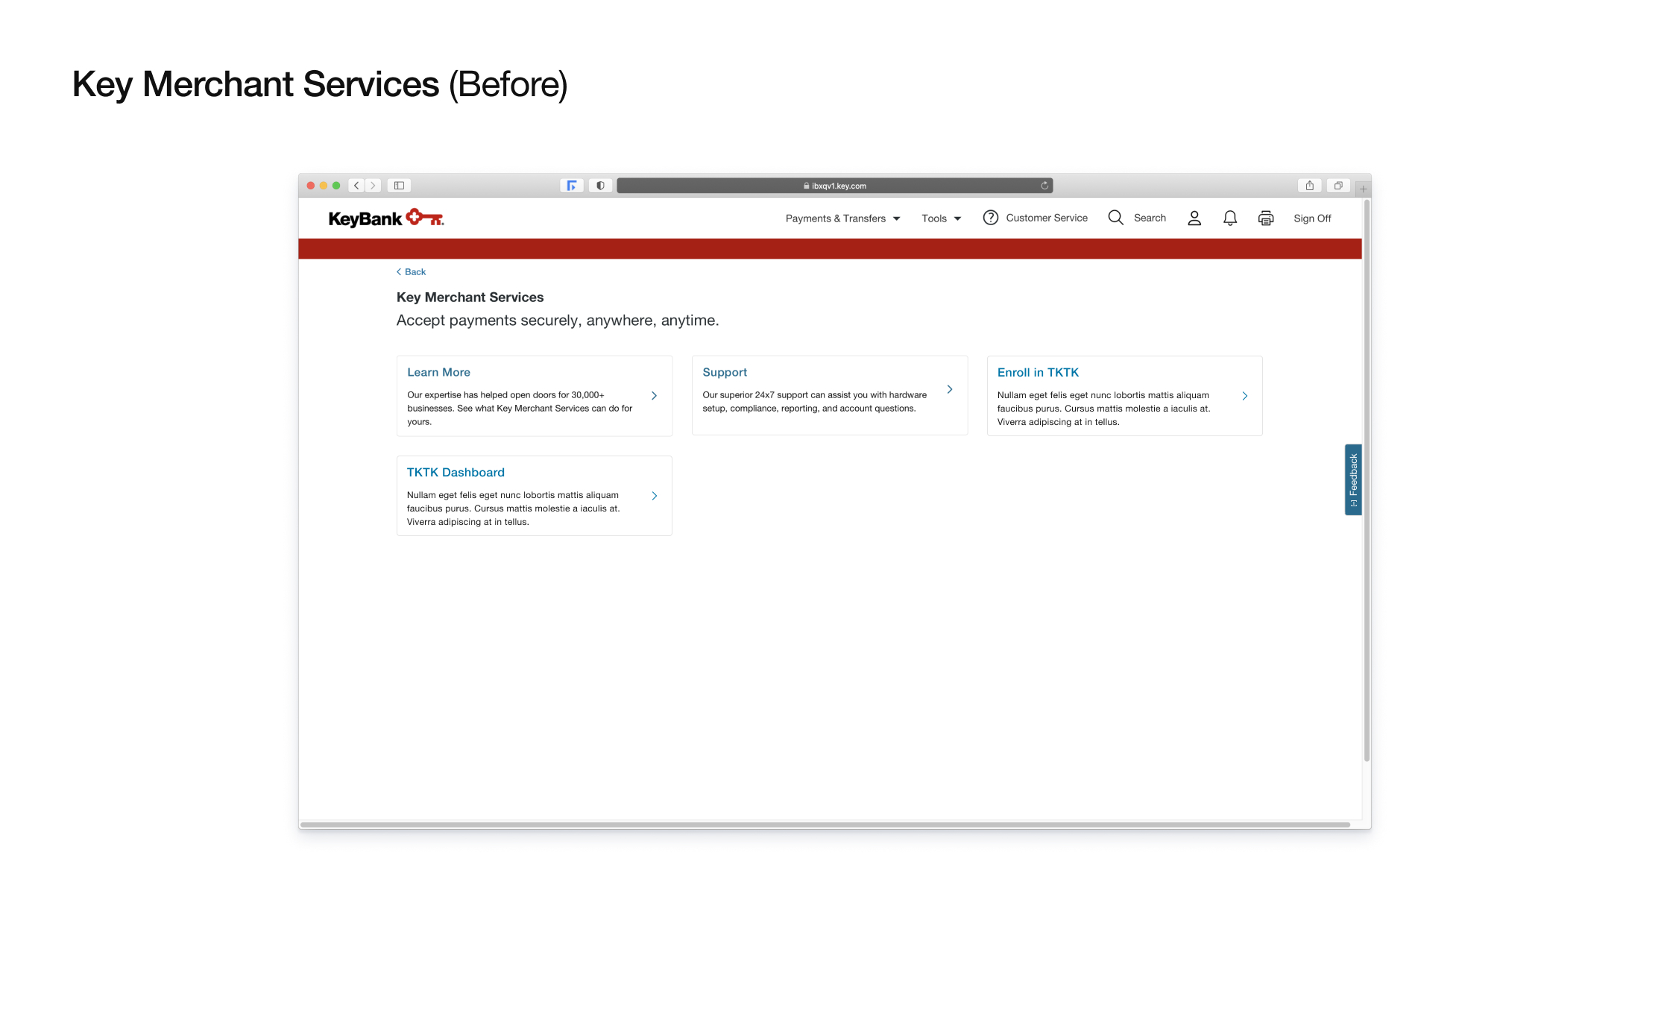Click the green window zoom button
The image size is (1670, 1014).
(x=336, y=186)
